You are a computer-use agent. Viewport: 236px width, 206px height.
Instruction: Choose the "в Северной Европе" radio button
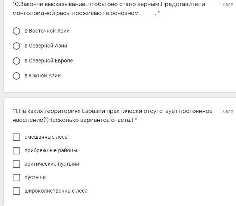[16, 61]
